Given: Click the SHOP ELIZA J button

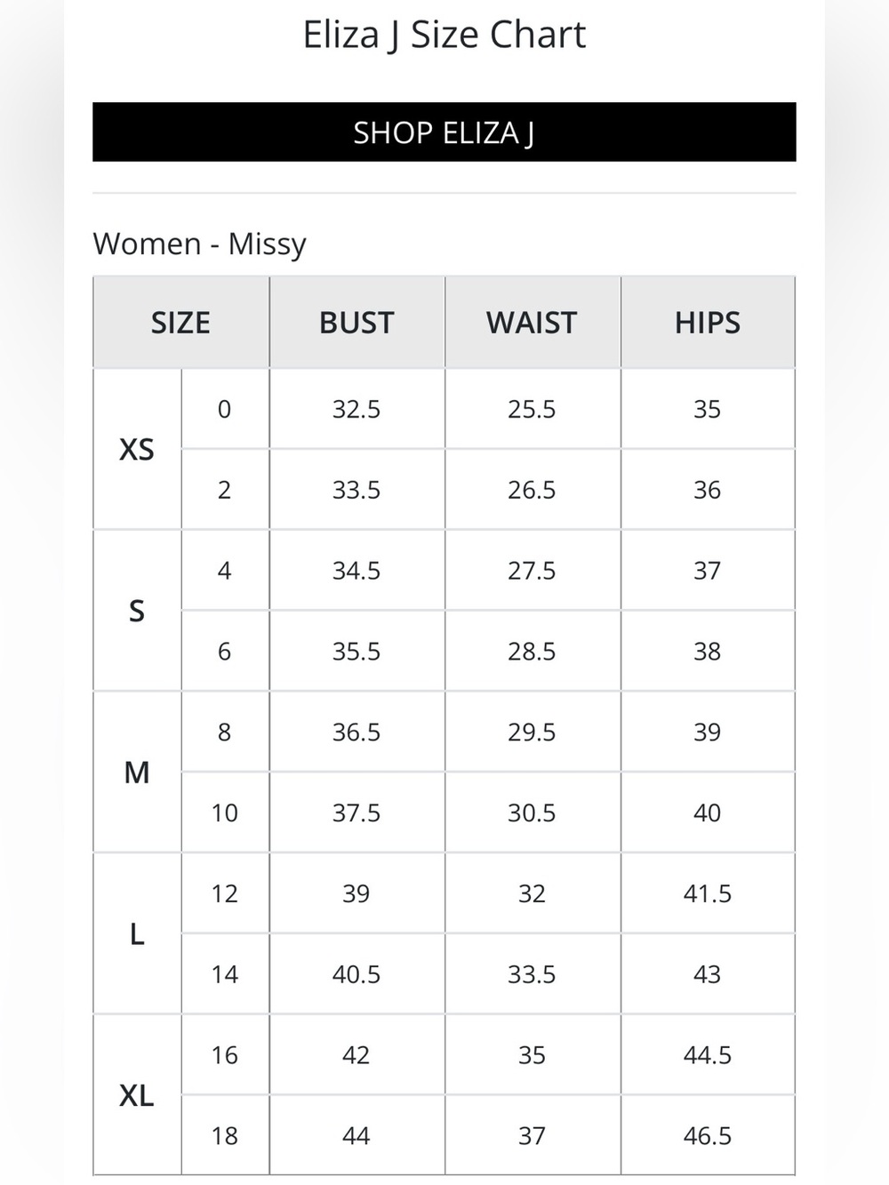Looking at the screenshot, I should (444, 132).
